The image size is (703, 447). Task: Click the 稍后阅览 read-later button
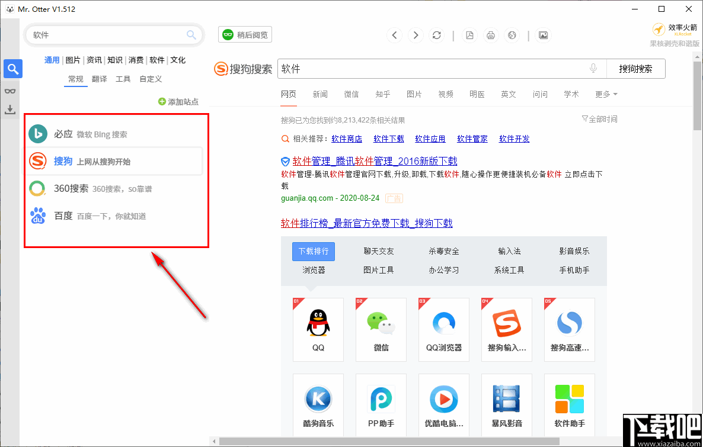[x=245, y=35]
